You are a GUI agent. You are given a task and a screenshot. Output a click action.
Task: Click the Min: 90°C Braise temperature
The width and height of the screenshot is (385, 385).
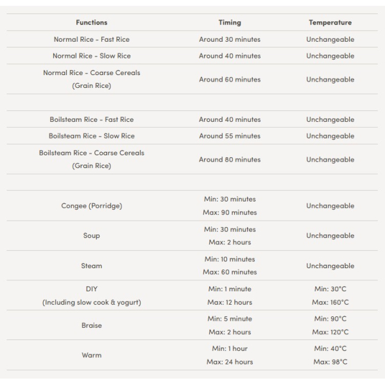pyautogui.click(x=330, y=319)
